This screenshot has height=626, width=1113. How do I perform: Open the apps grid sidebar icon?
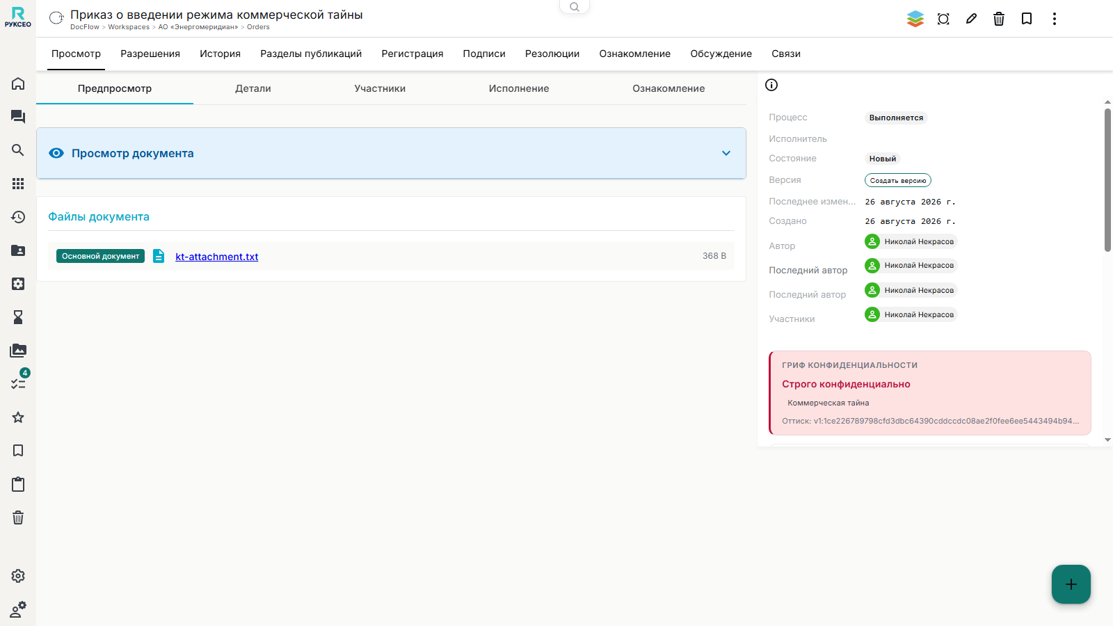(18, 184)
